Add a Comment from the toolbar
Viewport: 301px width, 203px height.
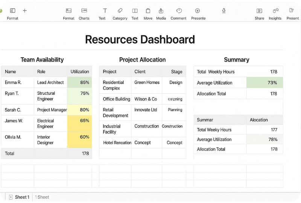179,11
